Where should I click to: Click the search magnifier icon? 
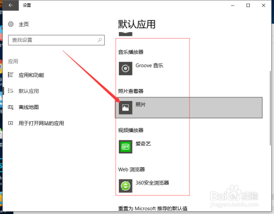pyautogui.click(x=100, y=40)
